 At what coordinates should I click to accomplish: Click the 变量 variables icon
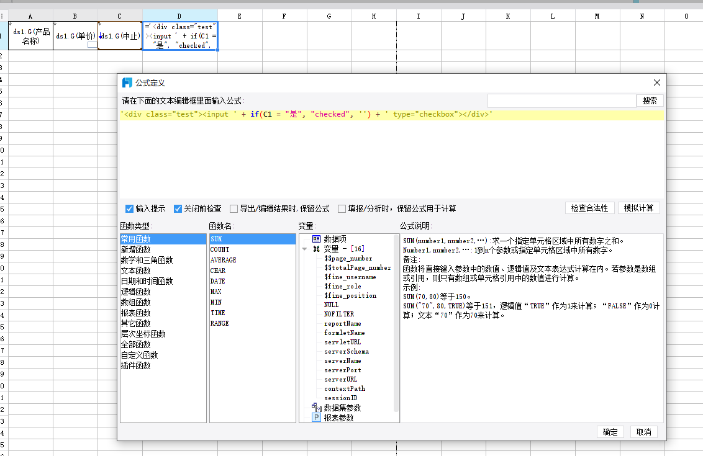(x=317, y=249)
